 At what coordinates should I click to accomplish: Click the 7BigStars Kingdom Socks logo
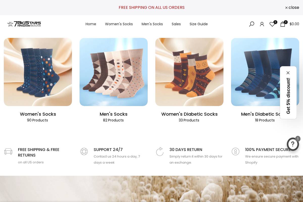pyautogui.click(x=24, y=24)
